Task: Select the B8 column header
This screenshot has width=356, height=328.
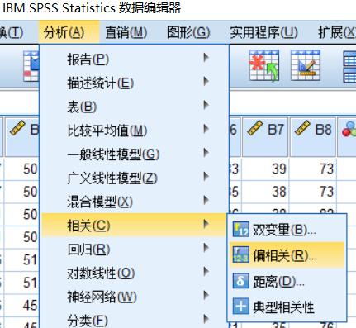Action: pyautogui.click(x=313, y=137)
